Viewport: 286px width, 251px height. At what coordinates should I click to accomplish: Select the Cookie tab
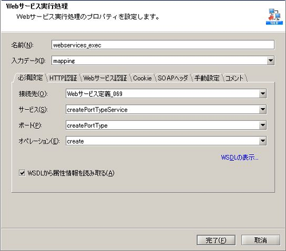pos(142,78)
